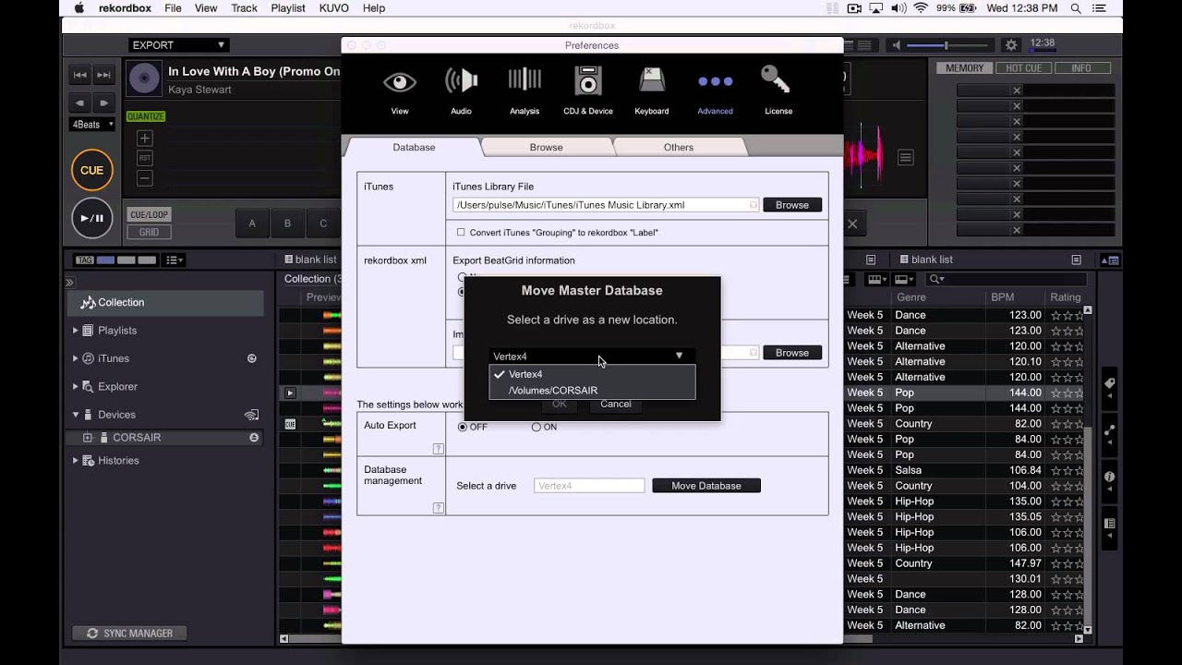
Task: Jump to next track with skip-forward button
Action: tap(103, 76)
